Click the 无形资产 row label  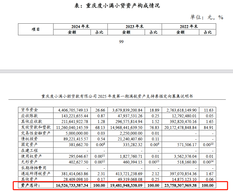coord(29,162)
